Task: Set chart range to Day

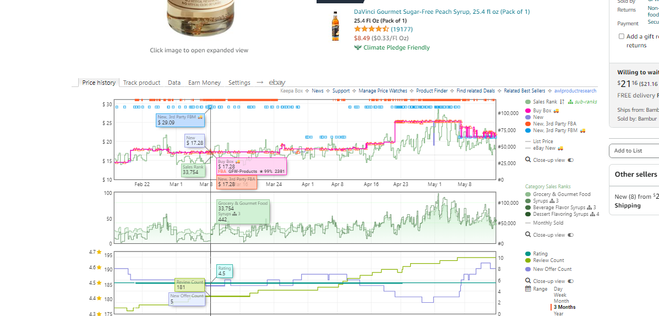Action: coord(558,289)
